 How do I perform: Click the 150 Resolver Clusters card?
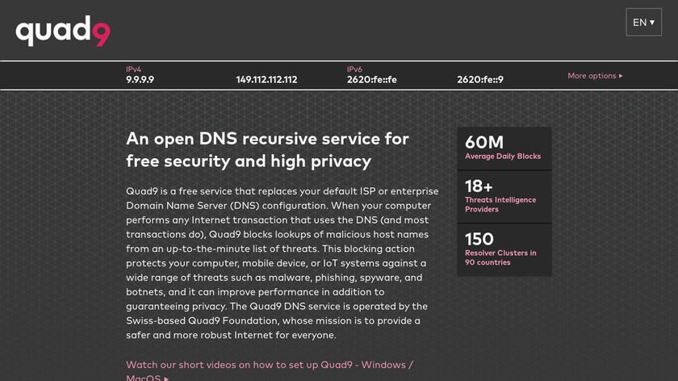click(x=504, y=250)
